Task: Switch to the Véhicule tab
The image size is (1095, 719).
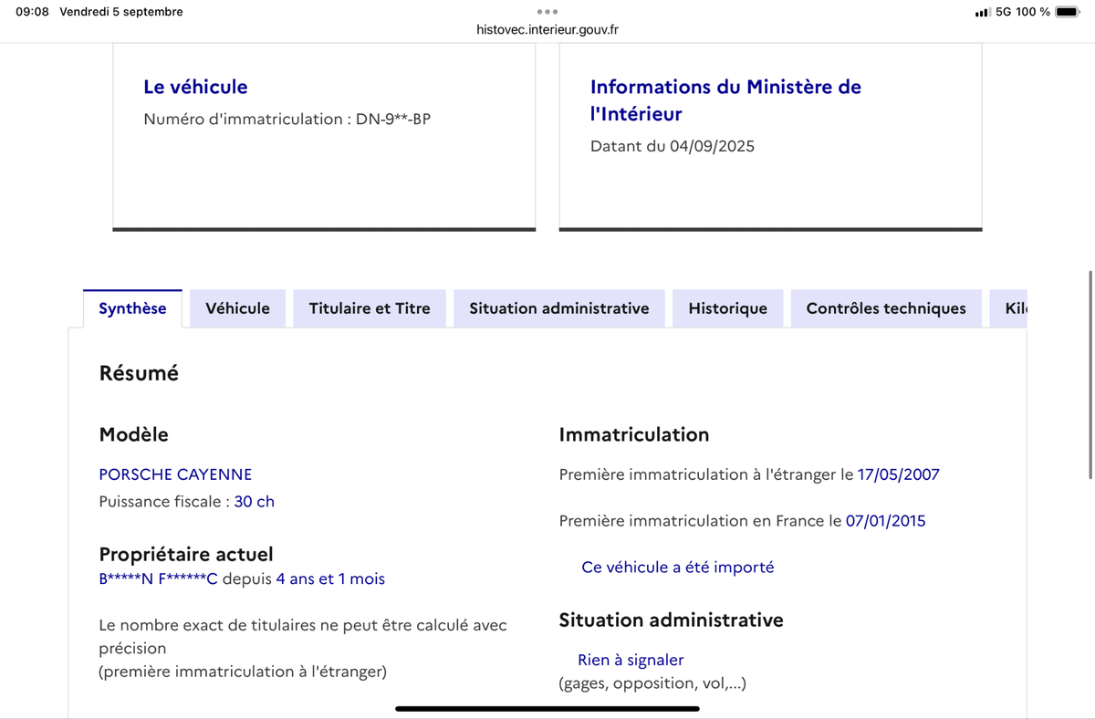Action: coord(237,308)
